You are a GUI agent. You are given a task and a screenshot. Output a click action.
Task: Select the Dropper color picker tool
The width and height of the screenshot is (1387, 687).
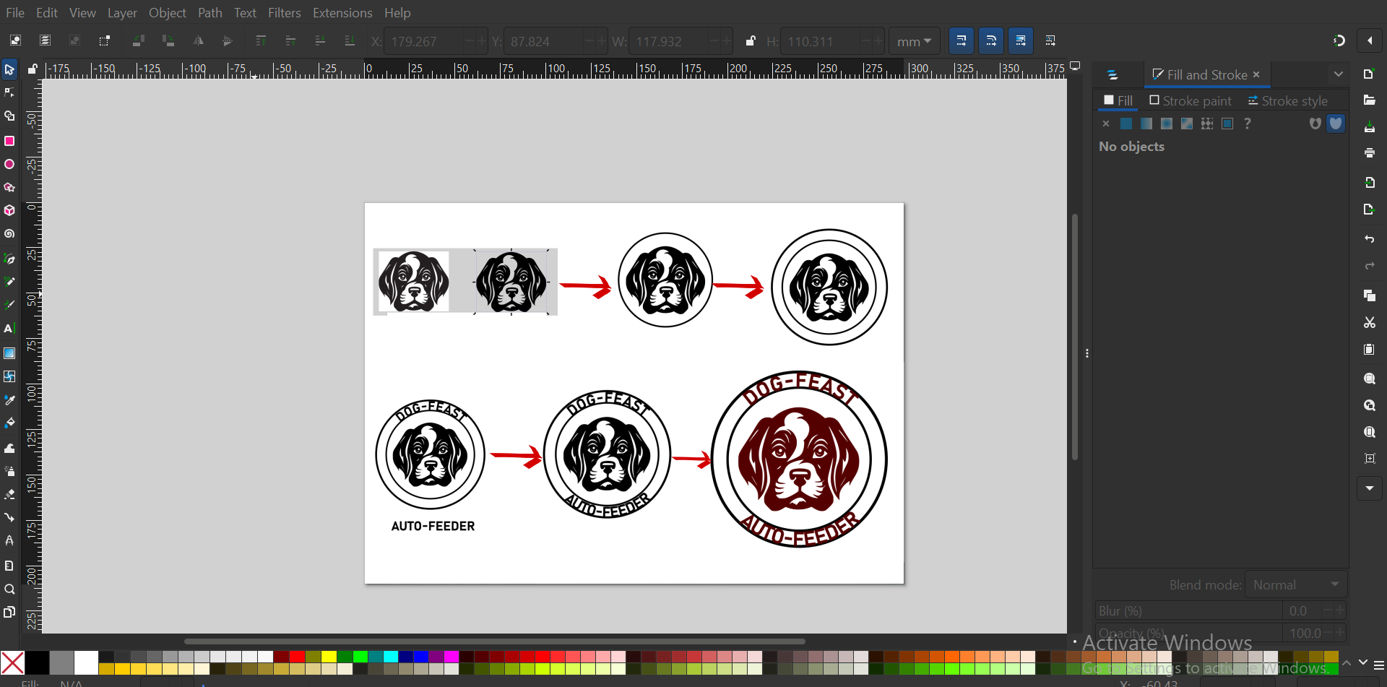click(x=9, y=399)
